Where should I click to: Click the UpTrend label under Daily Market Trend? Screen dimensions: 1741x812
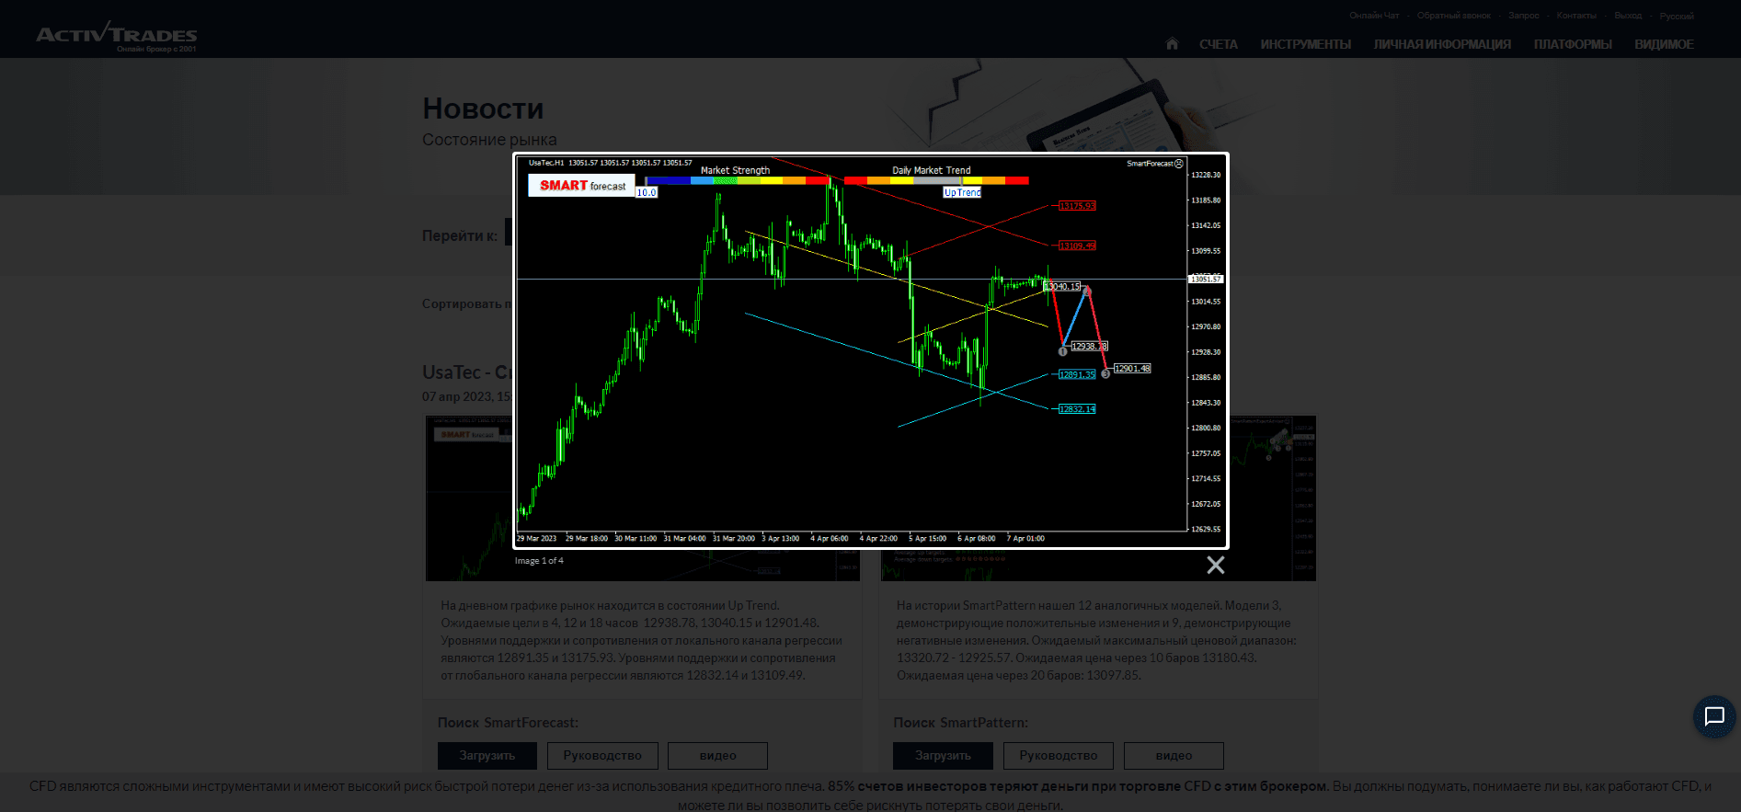point(962,192)
